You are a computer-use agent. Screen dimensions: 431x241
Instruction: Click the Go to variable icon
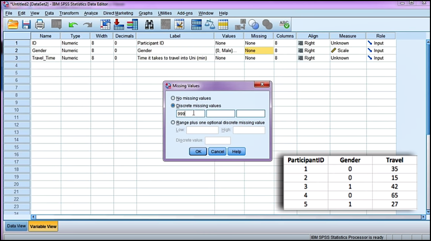[119, 24]
